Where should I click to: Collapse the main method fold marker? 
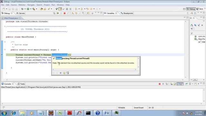5,50
